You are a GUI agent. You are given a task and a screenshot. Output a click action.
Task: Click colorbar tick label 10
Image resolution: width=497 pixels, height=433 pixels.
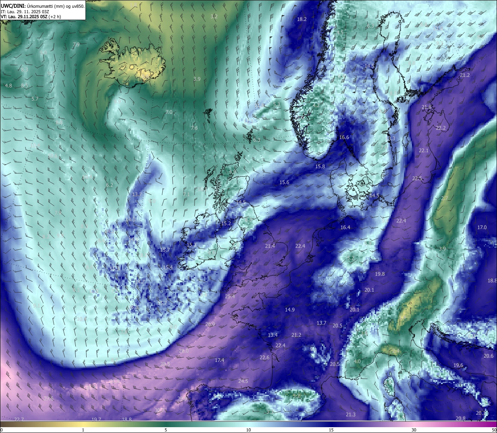point(248,430)
